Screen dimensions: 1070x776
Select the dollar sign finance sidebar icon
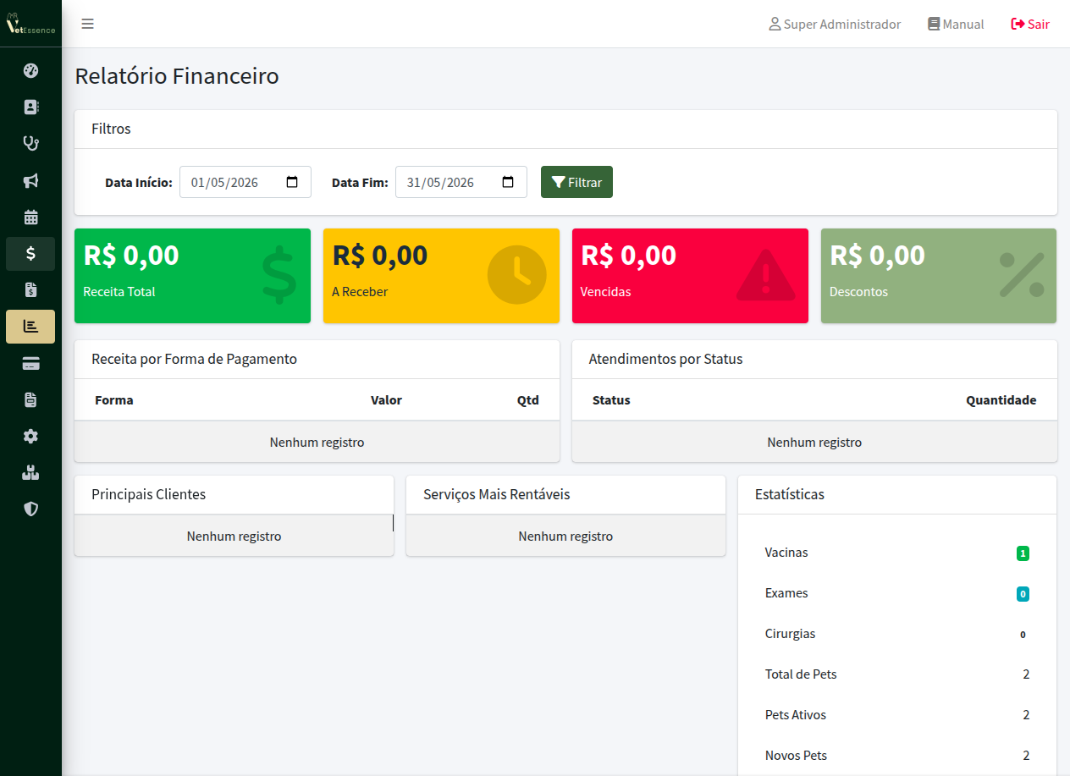[x=30, y=253]
